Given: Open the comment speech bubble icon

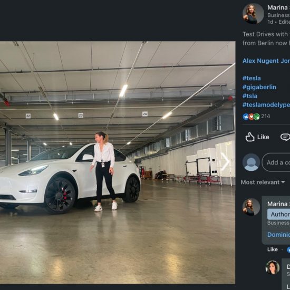Looking at the screenshot, I should pos(285,137).
